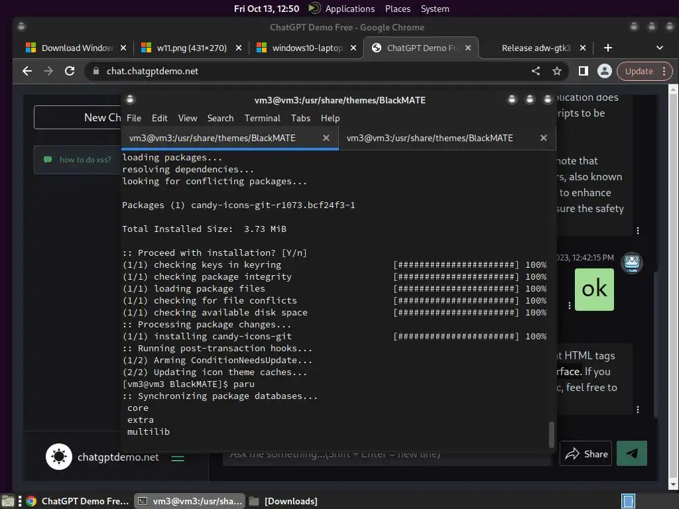Click the clock Fri Oct 13, 12:50

click(x=267, y=9)
